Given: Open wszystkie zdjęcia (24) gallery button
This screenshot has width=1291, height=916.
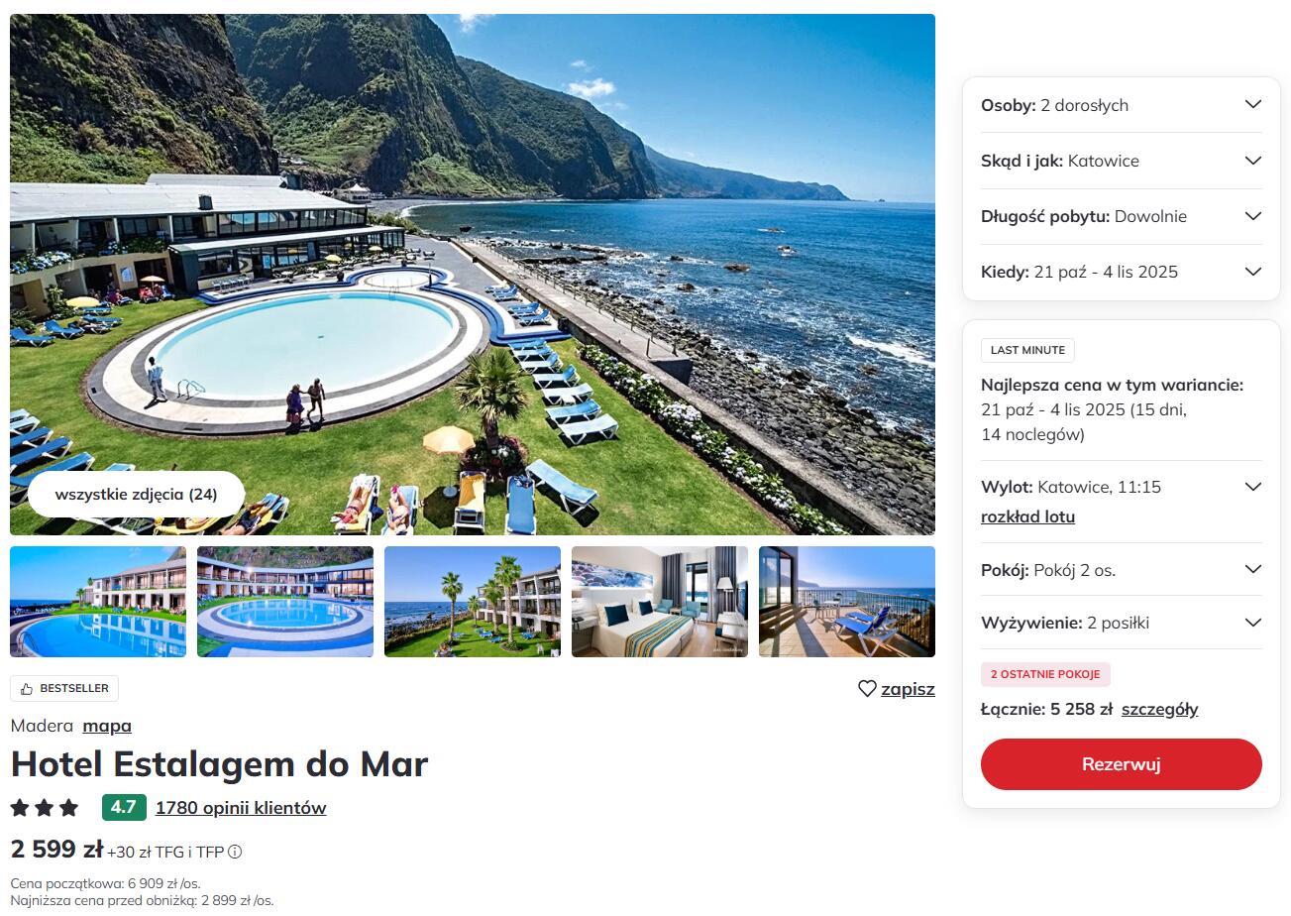Looking at the screenshot, I should 136,494.
